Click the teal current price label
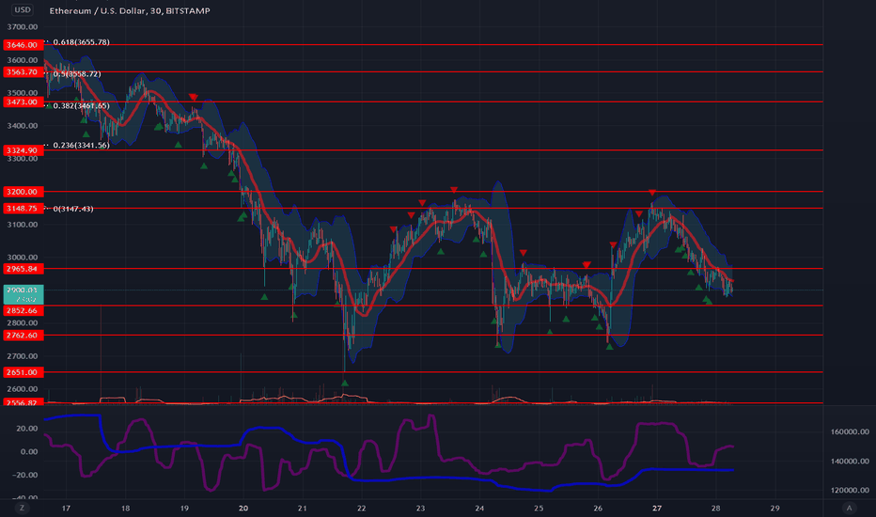876x517 pixels. [x=23, y=294]
